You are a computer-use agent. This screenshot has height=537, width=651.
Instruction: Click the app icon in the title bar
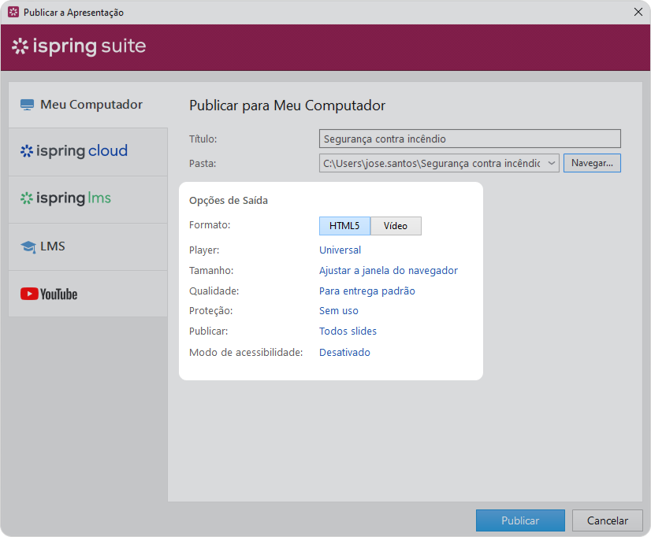(x=13, y=12)
